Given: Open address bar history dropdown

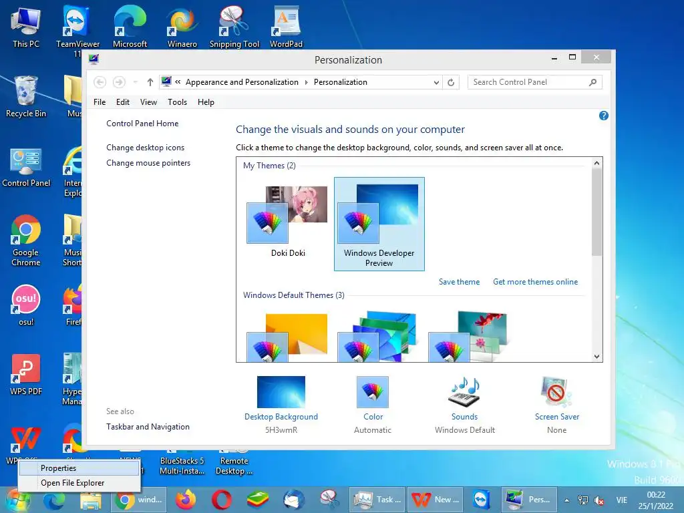Looking at the screenshot, I should click(436, 82).
